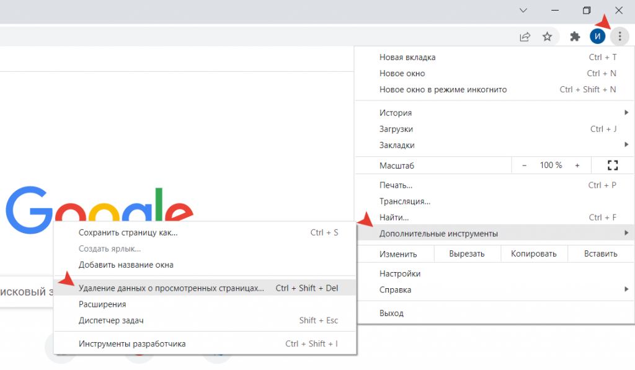Screen dimensions: 635x370
Task: Decrease zoom with the minus button
Action: (524, 165)
